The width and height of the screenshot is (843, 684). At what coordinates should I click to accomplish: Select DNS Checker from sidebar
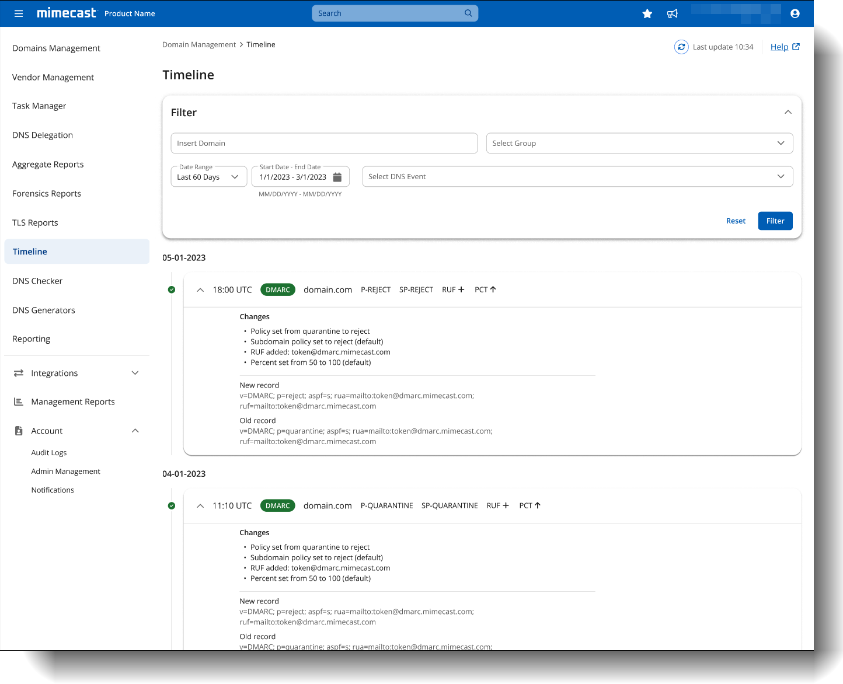click(37, 281)
